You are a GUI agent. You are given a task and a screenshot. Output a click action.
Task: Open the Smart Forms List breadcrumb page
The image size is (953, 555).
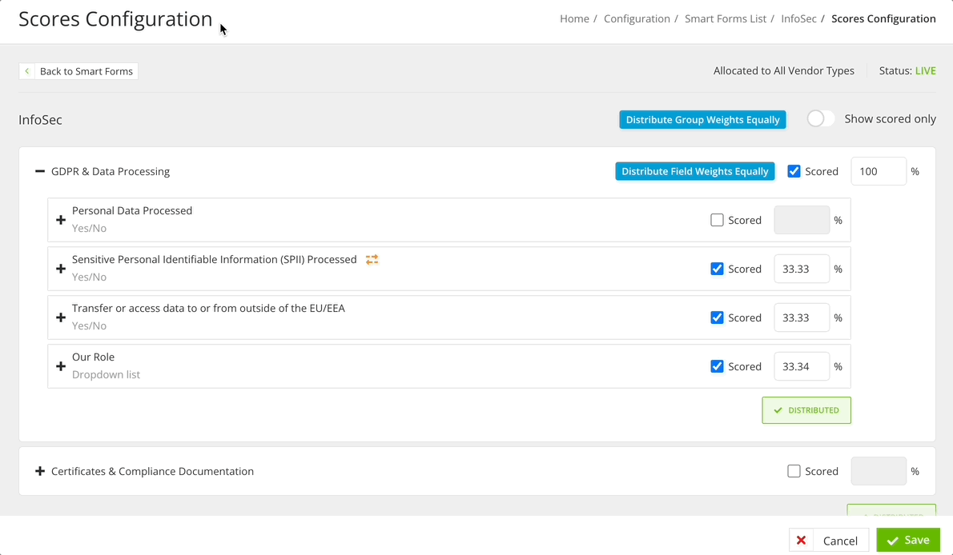coord(726,18)
